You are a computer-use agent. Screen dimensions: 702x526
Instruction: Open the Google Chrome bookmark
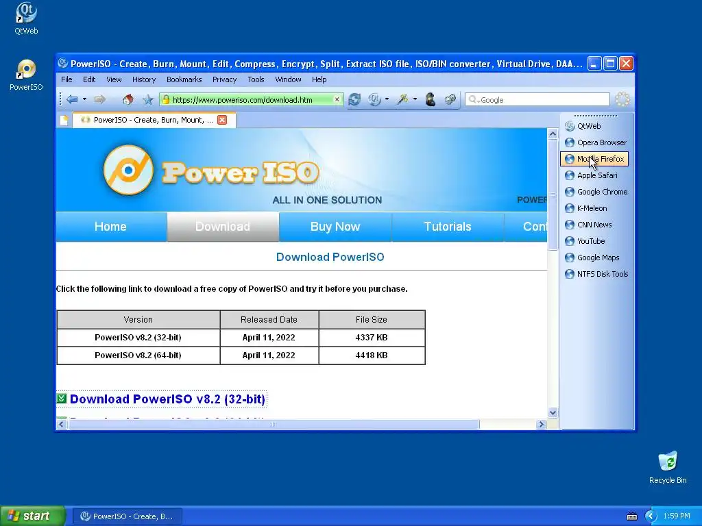click(596, 192)
